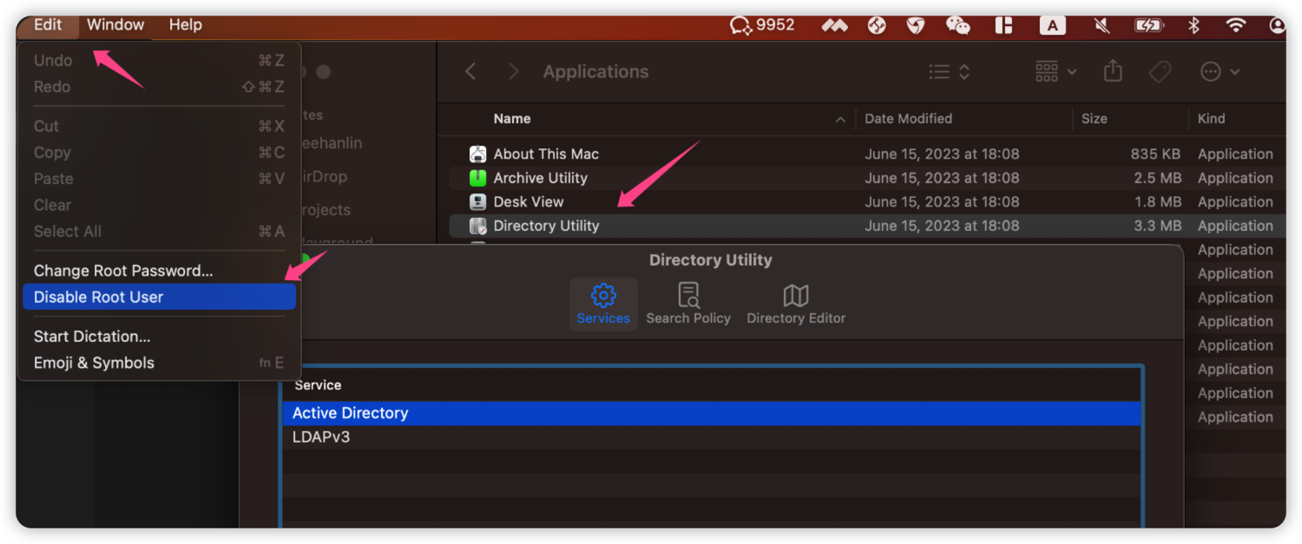The height and width of the screenshot is (544, 1302).
Task: Sort files by Date Modified column
Action: click(908, 119)
